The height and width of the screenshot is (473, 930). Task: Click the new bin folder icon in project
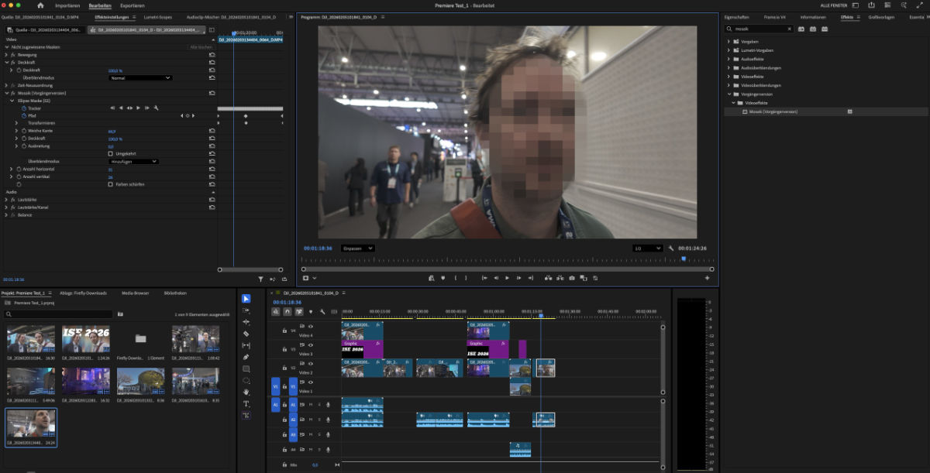pyautogui.click(x=121, y=314)
